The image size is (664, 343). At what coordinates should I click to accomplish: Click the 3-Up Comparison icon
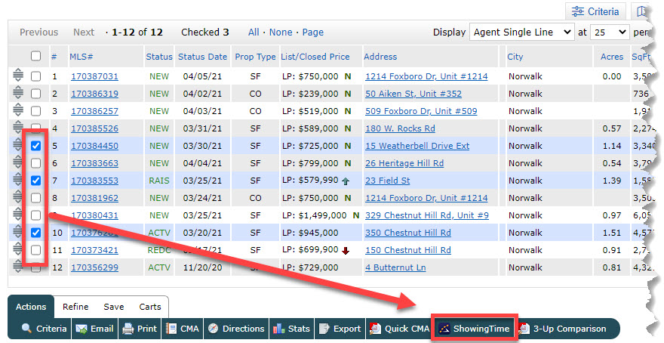(525, 329)
